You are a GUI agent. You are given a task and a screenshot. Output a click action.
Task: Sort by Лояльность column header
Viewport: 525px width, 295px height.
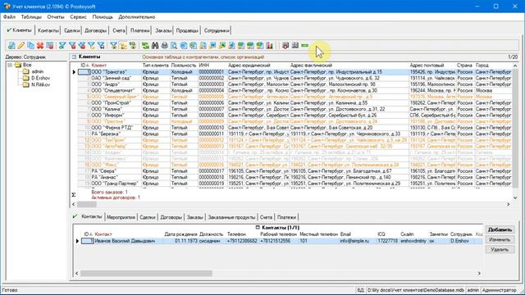[184, 66]
